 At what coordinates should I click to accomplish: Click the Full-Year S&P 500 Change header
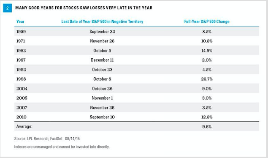pos(207,22)
